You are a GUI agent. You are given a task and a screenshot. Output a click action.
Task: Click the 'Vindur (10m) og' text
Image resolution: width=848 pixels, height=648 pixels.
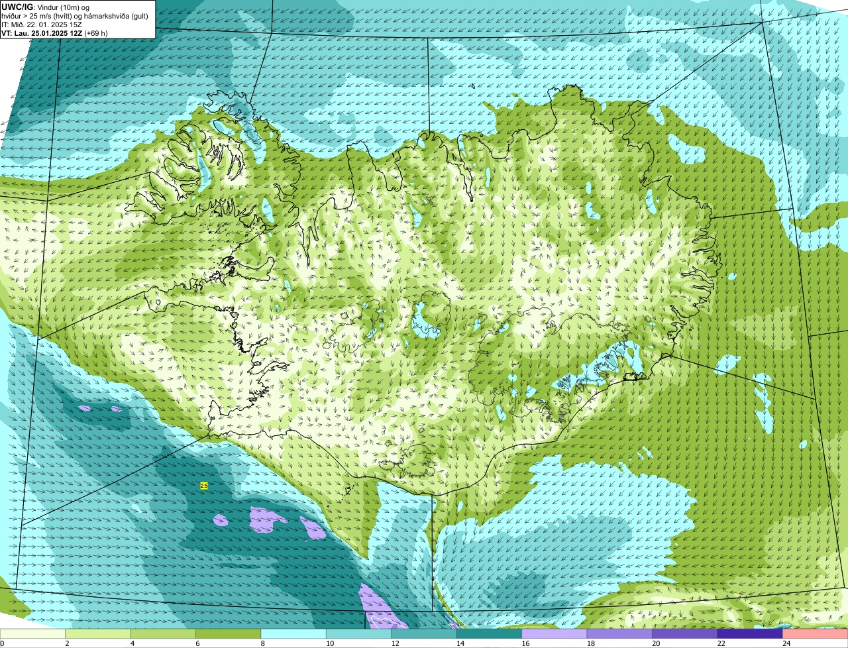point(64,7)
